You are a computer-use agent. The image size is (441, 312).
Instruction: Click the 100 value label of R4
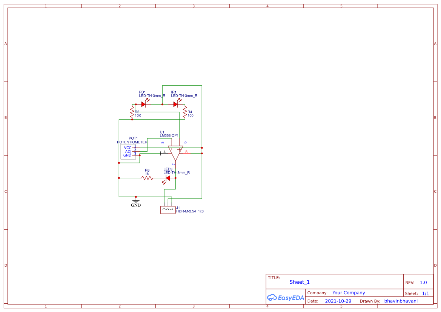(x=191, y=115)
